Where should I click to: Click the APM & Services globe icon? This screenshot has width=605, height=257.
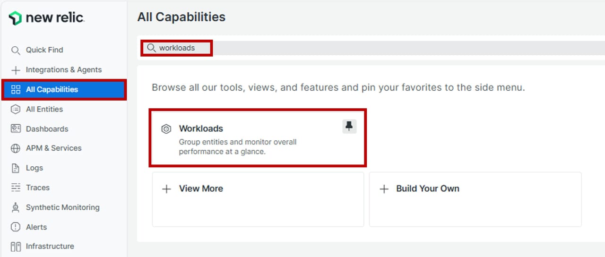click(16, 148)
